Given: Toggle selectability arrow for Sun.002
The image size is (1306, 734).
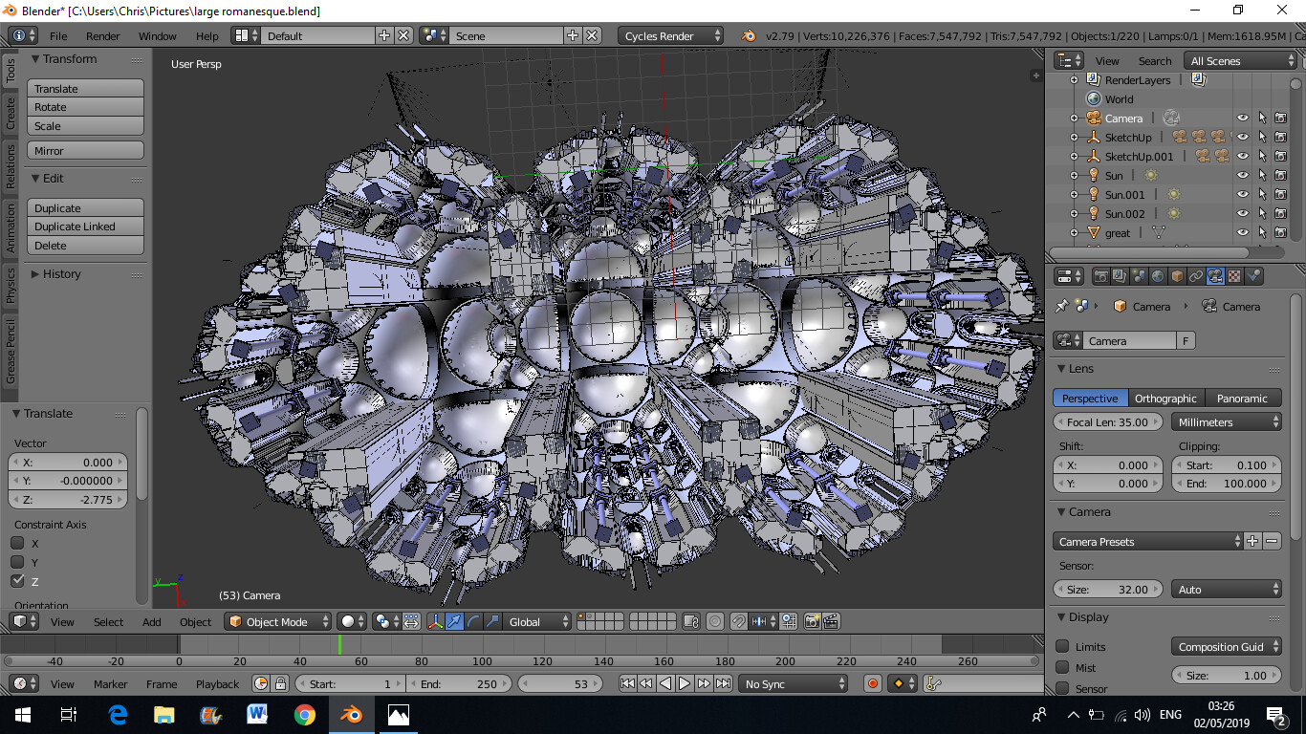Looking at the screenshot, I should (x=1262, y=214).
